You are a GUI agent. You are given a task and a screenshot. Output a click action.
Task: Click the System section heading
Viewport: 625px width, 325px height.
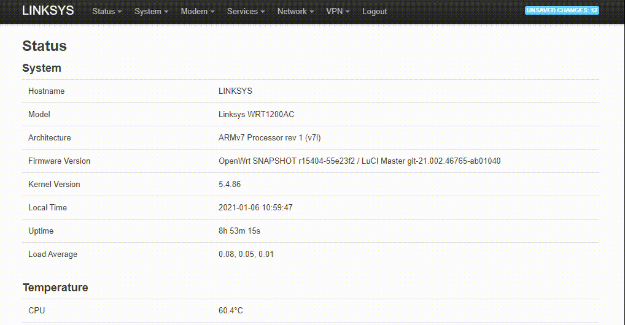pyautogui.click(x=42, y=68)
